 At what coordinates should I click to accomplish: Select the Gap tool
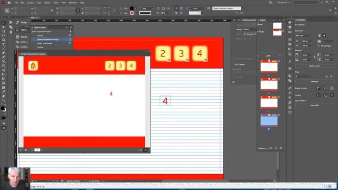(x=3, y=35)
